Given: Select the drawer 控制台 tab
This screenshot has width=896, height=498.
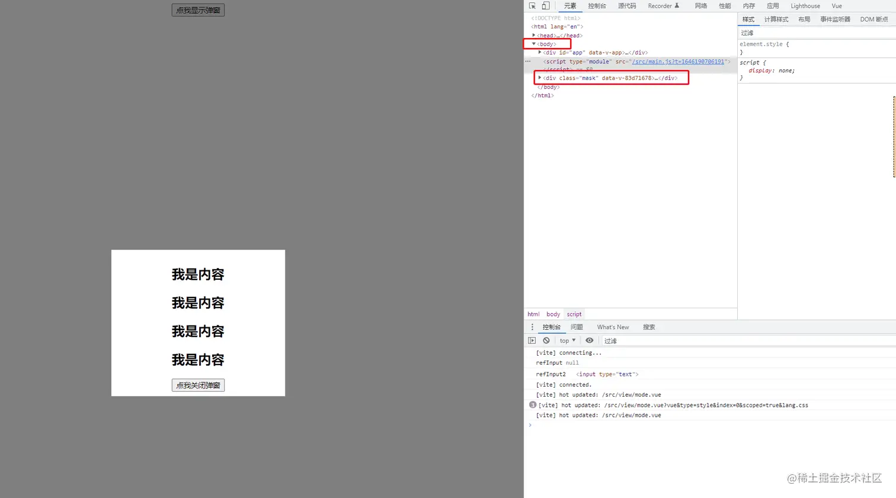Looking at the screenshot, I should [x=551, y=327].
